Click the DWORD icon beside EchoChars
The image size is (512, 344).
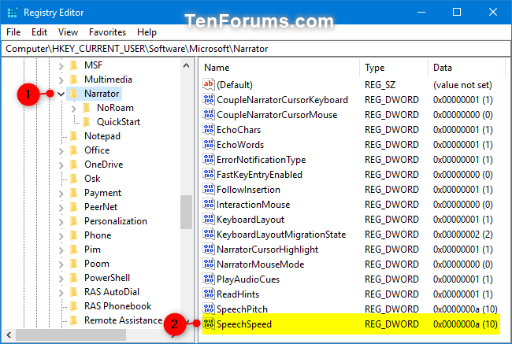209,129
